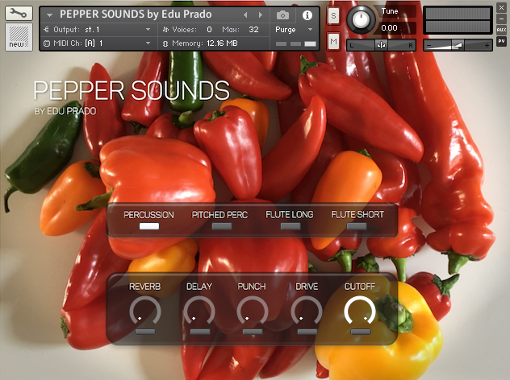Expand the instrument name dropdown arrow
Image resolution: width=510 pixels, height=380 pixels.
(51, 15)
